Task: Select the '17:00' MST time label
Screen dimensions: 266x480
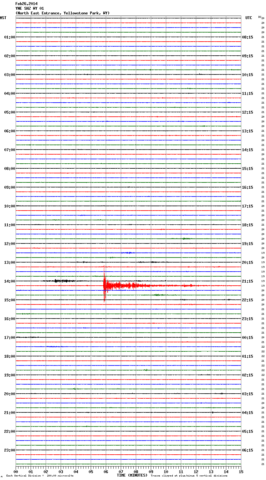Action: (9, 338)
